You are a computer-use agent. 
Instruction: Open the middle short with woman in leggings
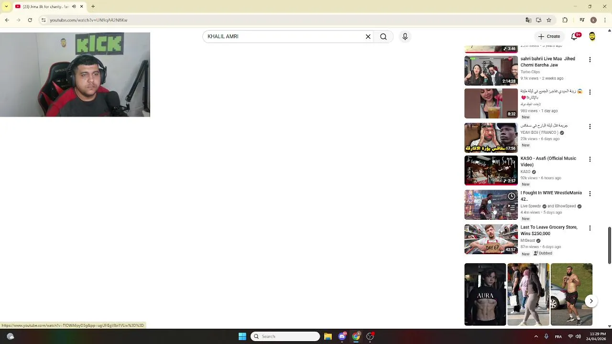[528, 294]
